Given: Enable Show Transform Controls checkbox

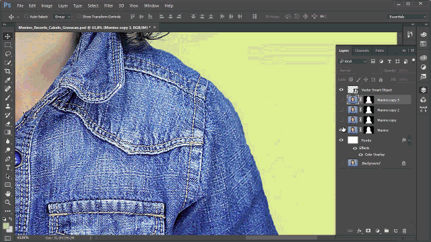Looking at the screenshot, I should (79, 16).
